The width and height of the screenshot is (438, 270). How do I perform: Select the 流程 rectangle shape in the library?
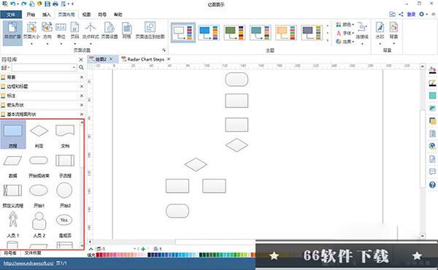point(13,134)
